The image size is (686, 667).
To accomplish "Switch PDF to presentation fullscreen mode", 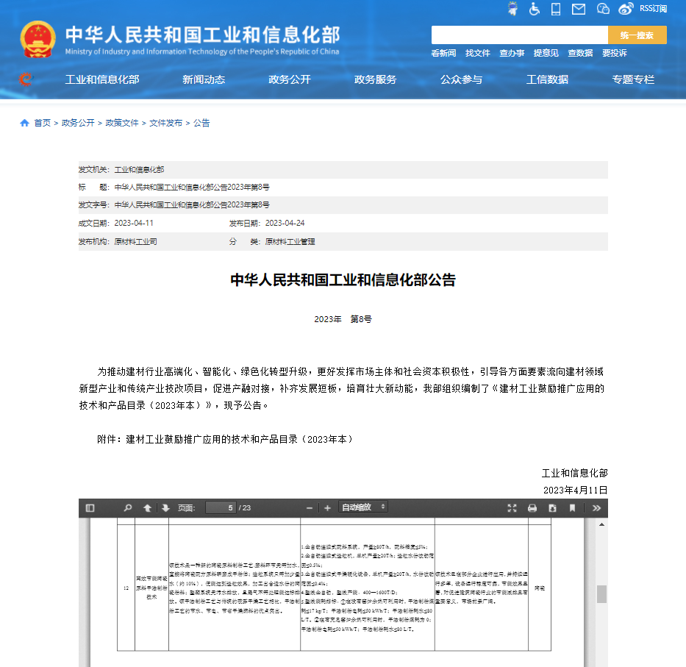I will tap(512, 507).
